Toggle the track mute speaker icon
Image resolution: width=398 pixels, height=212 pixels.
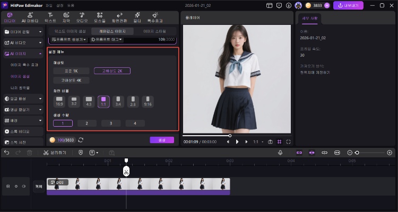coord(24,186)
